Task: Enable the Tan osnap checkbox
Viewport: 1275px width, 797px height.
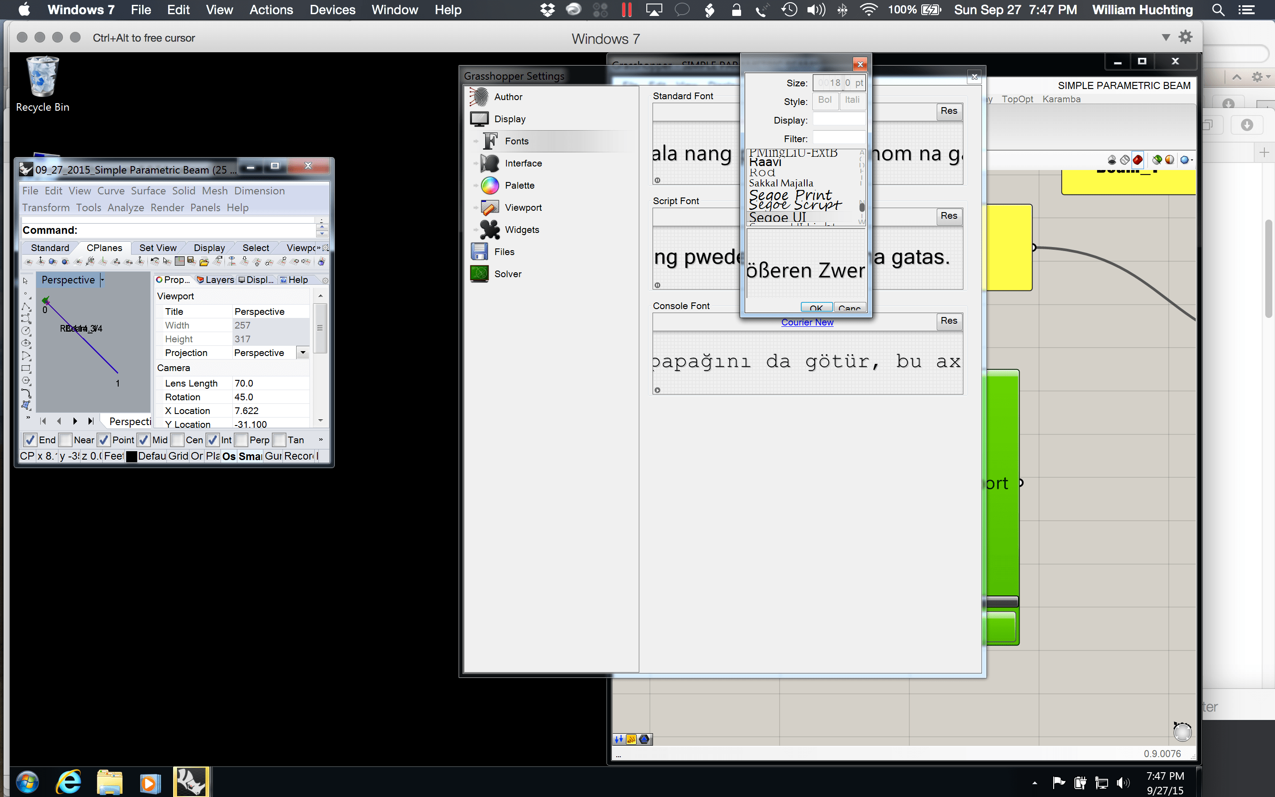Action: [x=279, y=440]
